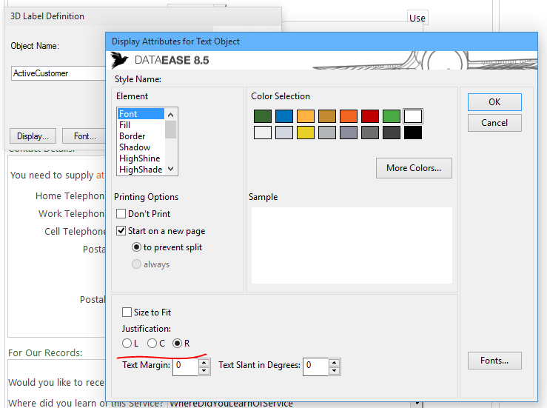This screenshot has width=547, height=408.
Task: Pick the yellow color swatch
Action: pyautogui.click(x=306, y=133)
